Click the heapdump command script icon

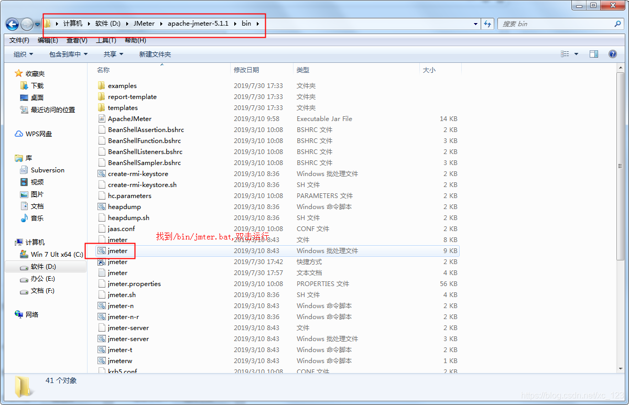tap(102, 206)
